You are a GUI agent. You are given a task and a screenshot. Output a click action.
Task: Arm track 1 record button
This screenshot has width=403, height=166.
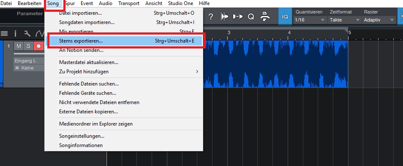[x=38, y=46]
